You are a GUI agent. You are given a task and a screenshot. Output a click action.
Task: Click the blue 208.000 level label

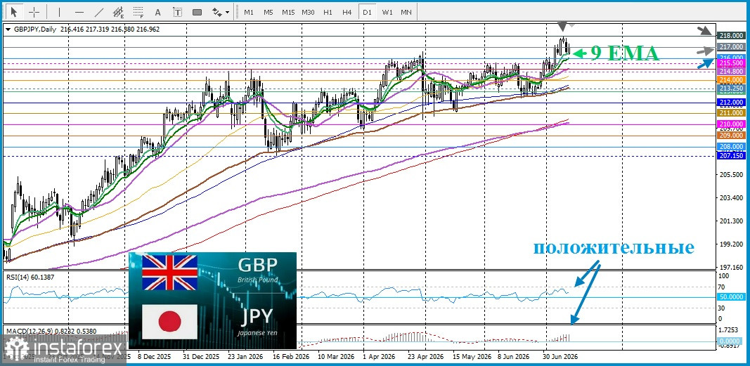pyautogui.click(x=730, y=147)
